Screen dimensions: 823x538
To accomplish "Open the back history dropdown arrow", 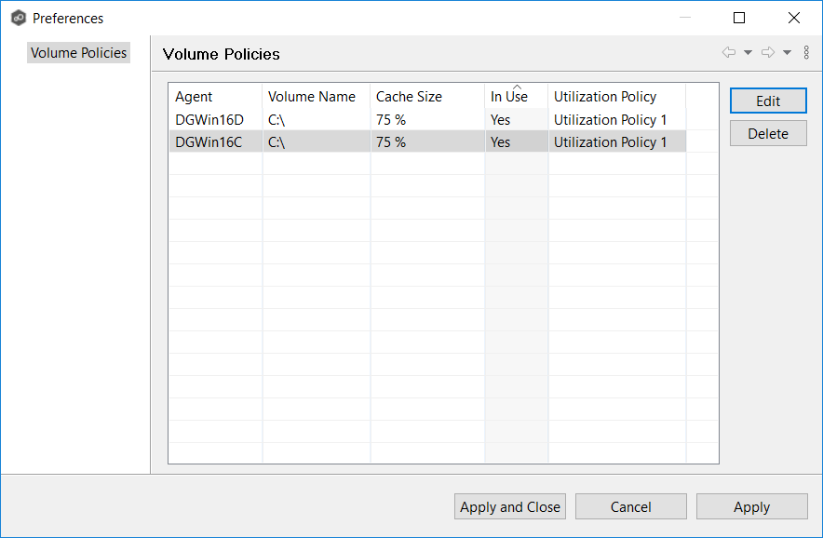I will (x=748, y=53).
